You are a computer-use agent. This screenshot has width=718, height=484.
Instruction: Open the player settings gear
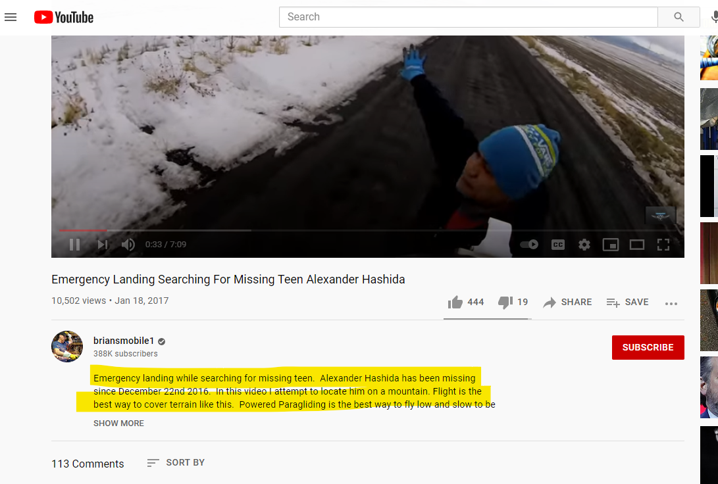pyautogui.click(x=584, y=245)
